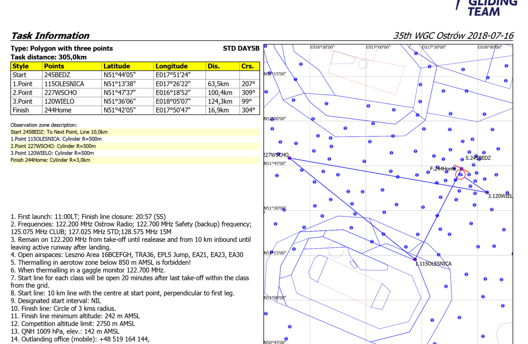Screen dimensions: 528x344
Task: Select the Crs. column header
Action: coord(247,66)
